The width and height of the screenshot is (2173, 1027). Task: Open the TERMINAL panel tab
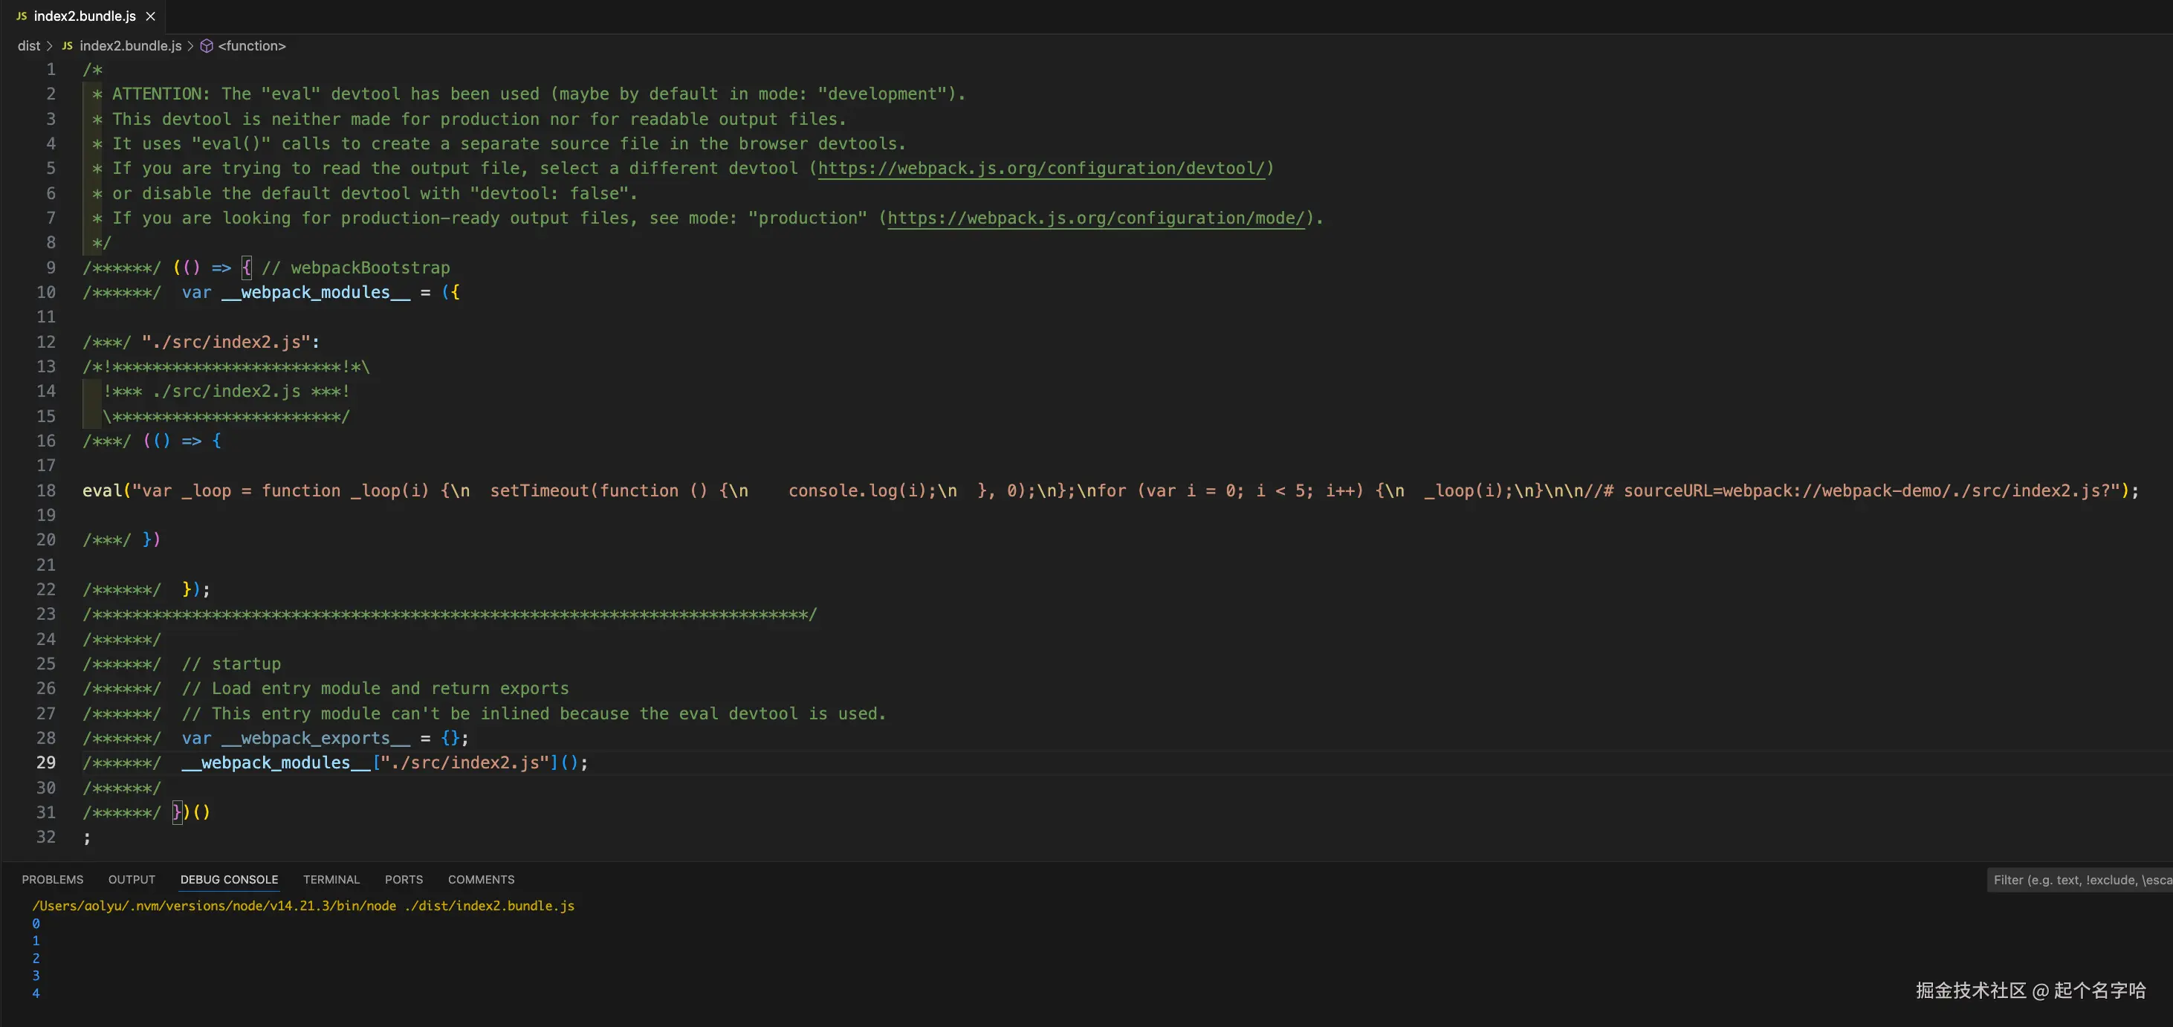coord(331,879)
